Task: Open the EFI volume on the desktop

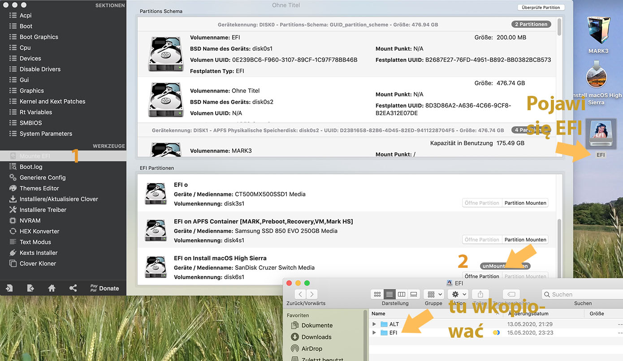Action: pyautogui.click(x=600, y=135)
